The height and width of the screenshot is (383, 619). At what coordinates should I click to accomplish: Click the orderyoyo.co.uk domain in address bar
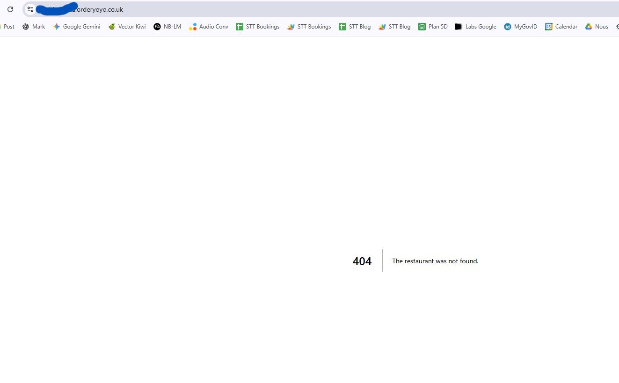point(100,9)
